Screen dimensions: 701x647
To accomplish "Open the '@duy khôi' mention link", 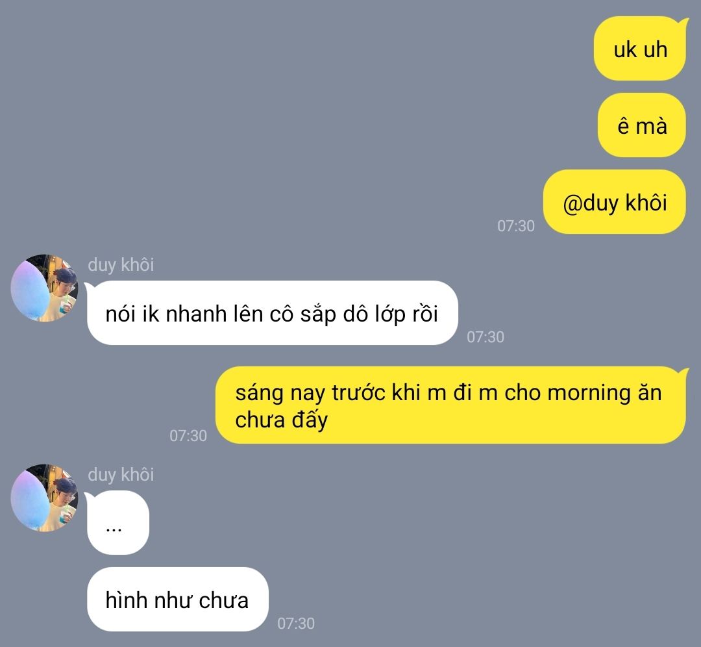I will coord(615,203).
